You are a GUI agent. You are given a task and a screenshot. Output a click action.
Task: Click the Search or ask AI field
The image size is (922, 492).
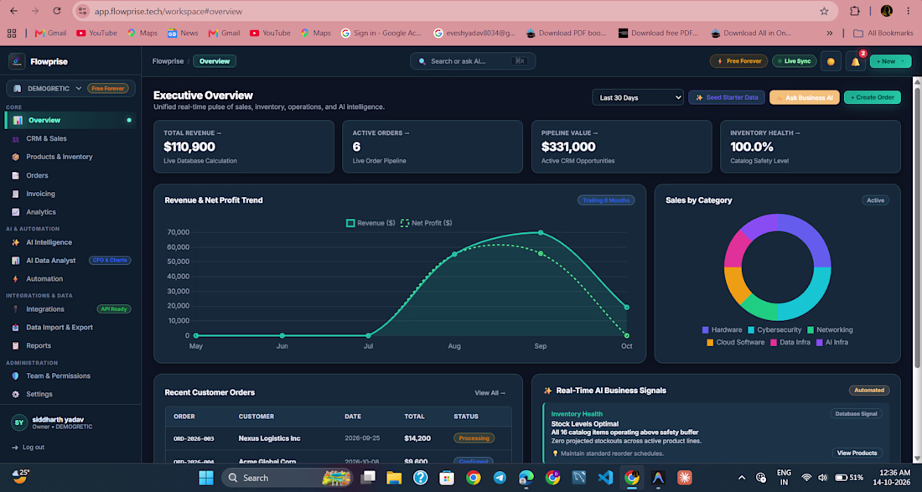click(473, 61)
